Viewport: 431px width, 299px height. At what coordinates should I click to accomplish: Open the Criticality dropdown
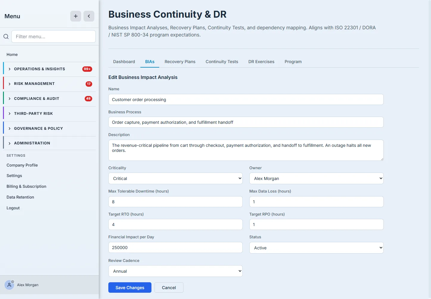coord(175,179)
